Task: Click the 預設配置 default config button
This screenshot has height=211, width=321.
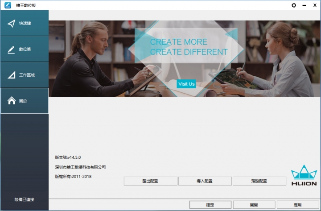Action: (x=259, y=181)
